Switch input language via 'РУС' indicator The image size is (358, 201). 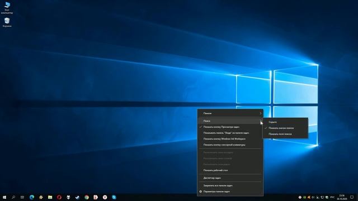click(x=332, y=197)
